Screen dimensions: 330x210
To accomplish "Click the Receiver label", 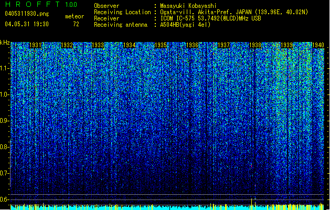I will pyautogui.click(x=107, y=18).
